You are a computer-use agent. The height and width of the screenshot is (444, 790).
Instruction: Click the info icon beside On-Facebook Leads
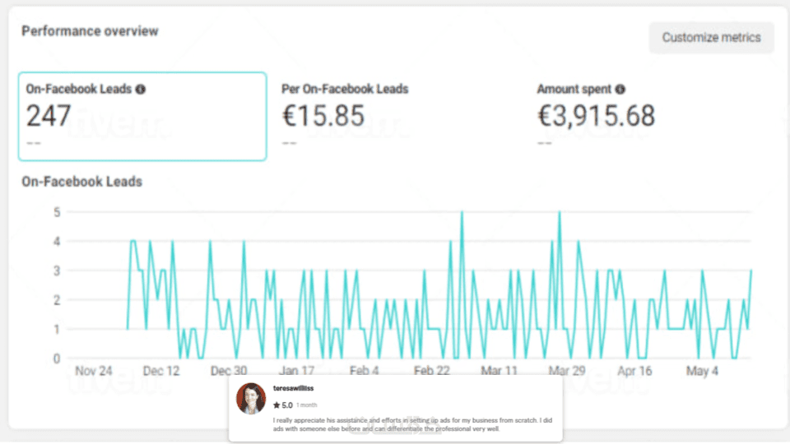point(141,89)
